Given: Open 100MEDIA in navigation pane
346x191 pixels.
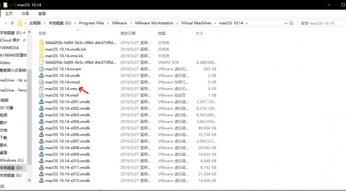Looking at the screenshot, I should (x=10, y=48).
